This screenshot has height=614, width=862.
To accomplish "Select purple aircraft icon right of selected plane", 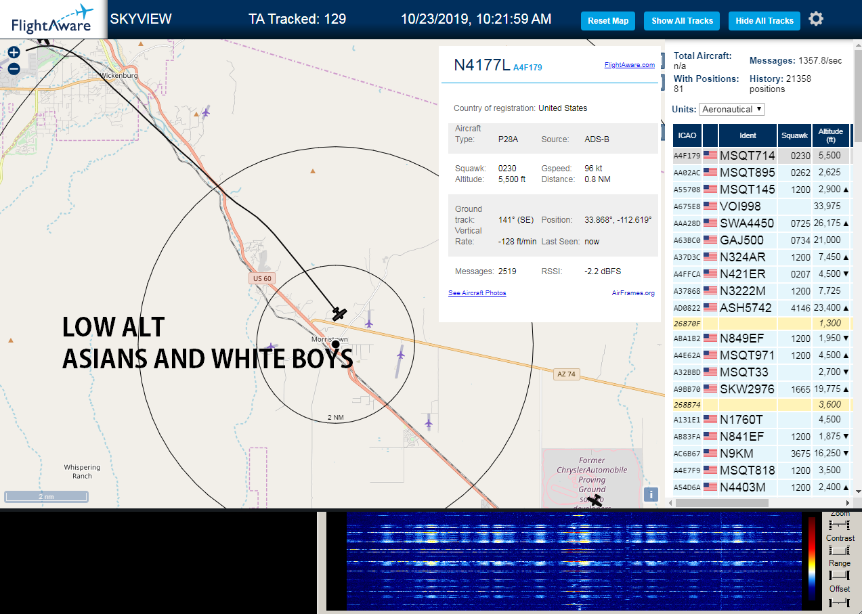I will 369,323.
